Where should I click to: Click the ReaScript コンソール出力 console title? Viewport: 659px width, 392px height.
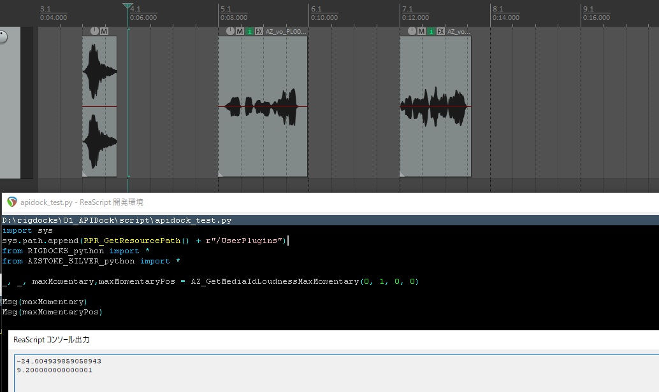(51, 340)
